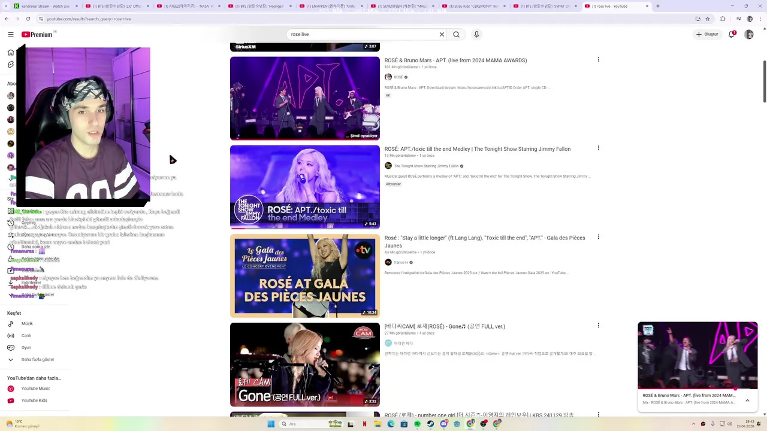Screen dimensions: 767x431
Task: Open the Home icon in the sidebar
Action: (11, 52)
